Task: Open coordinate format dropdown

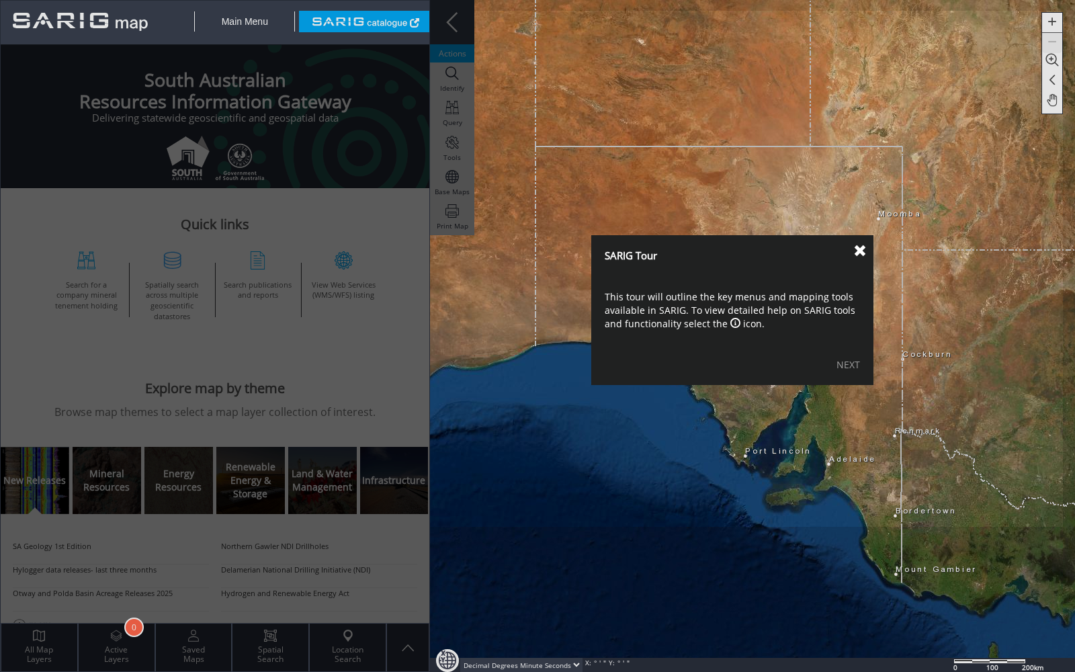Action: pyautogui.click(x=521, y=665)
